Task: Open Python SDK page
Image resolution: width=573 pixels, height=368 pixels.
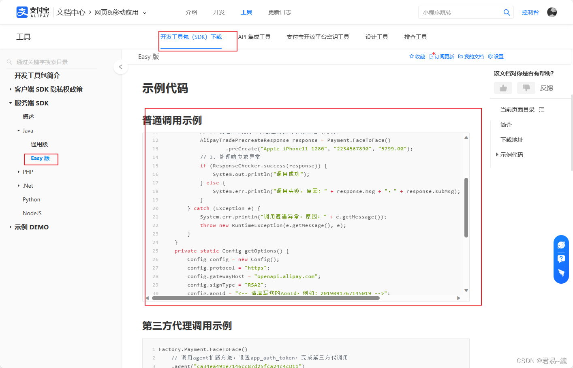Action: tap(32, 199)
